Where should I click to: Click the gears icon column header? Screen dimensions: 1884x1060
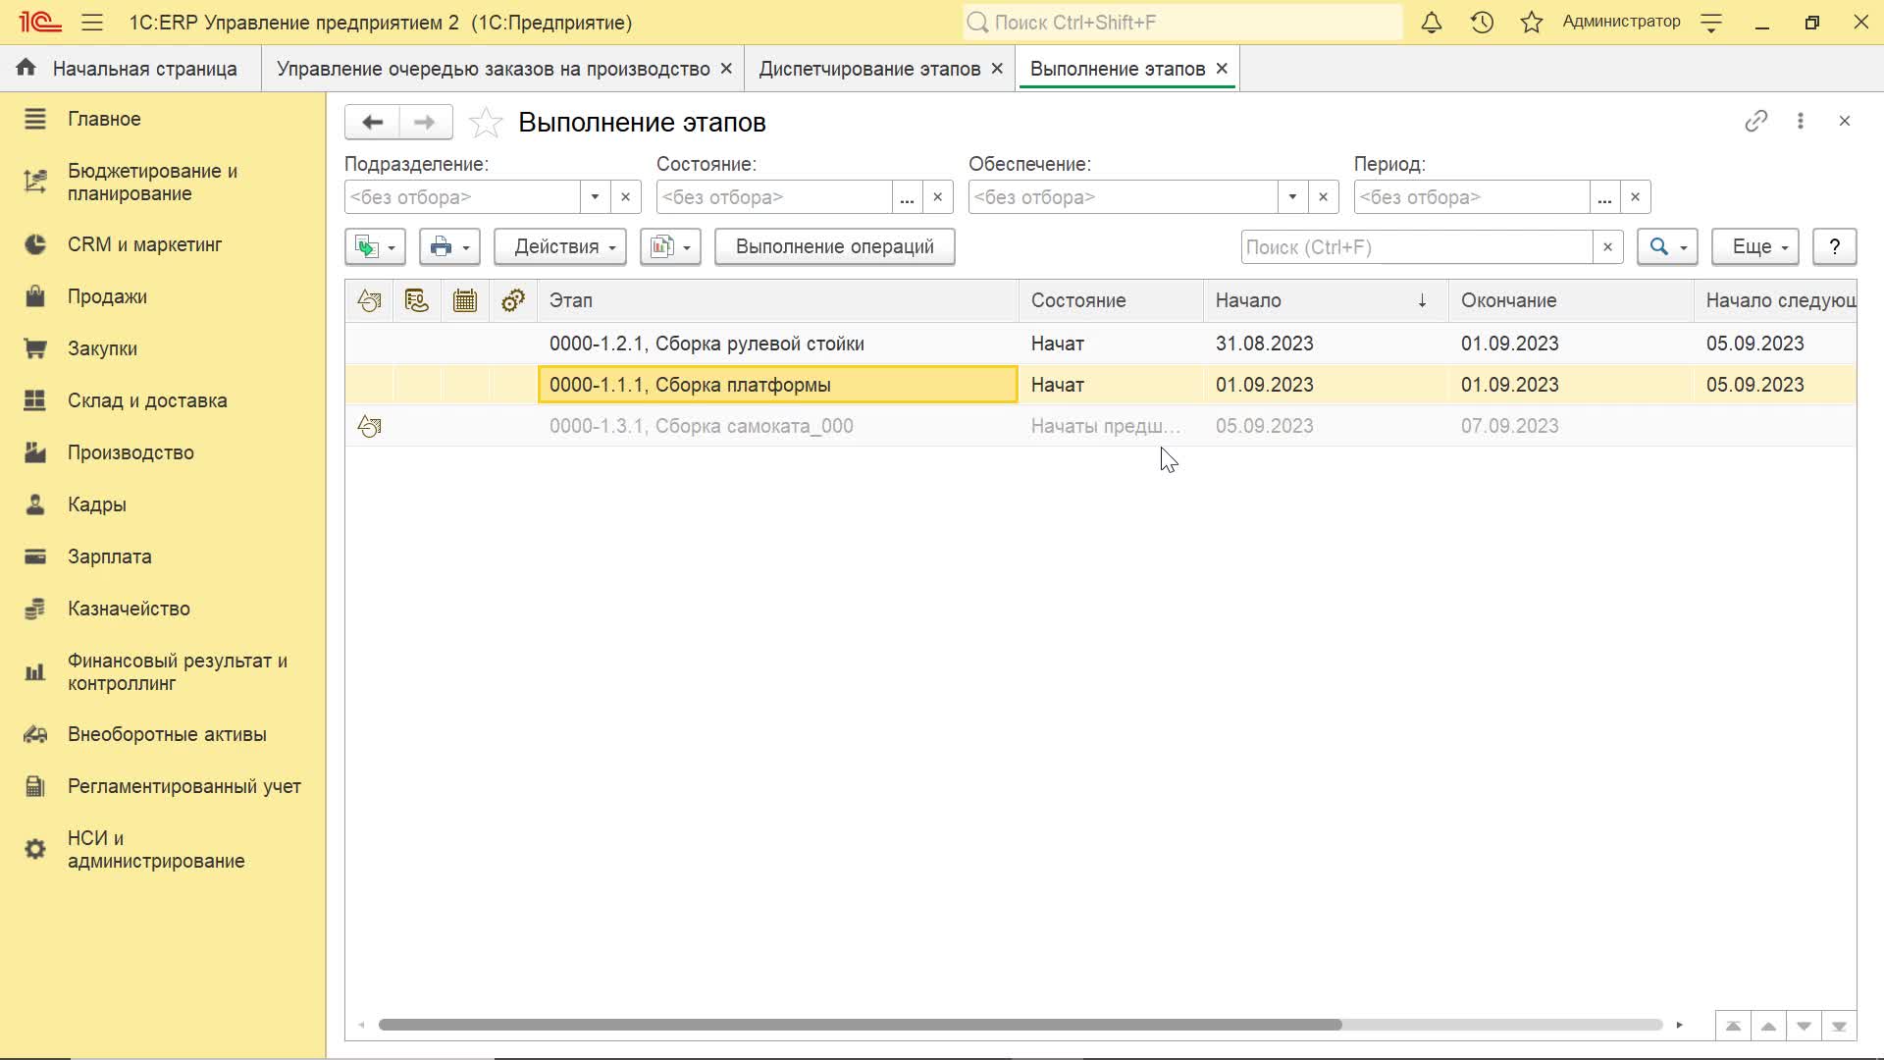point(513,300)
